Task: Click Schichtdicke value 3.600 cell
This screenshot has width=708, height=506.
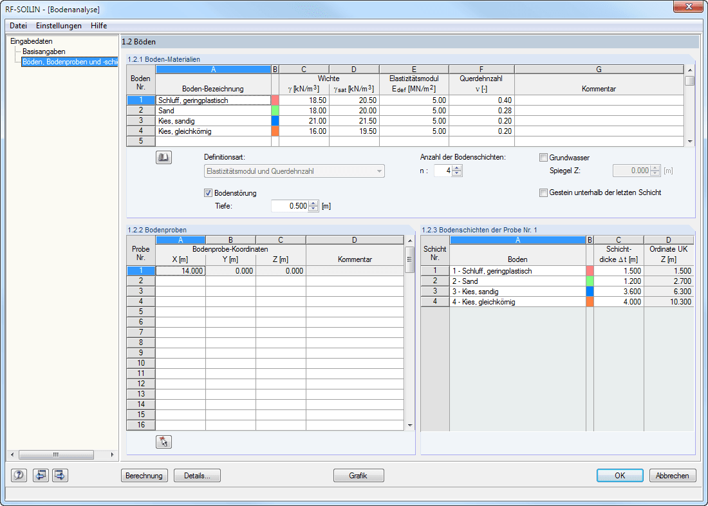Action: click(x=619, y=292)
